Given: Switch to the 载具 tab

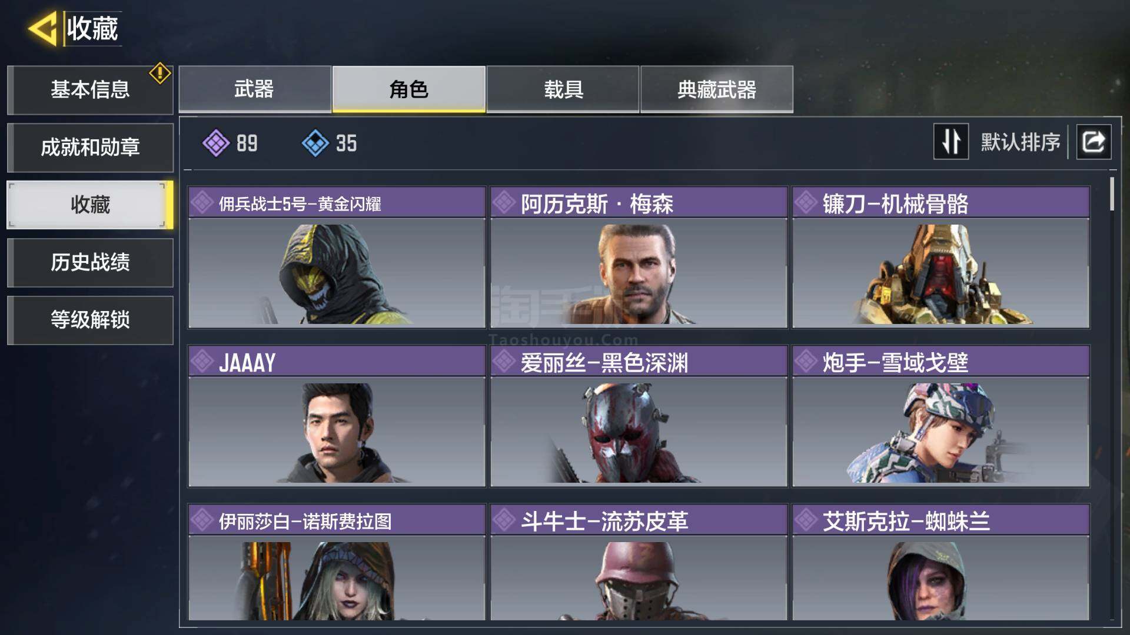Looking at the screenshot, I should [563, 89].
